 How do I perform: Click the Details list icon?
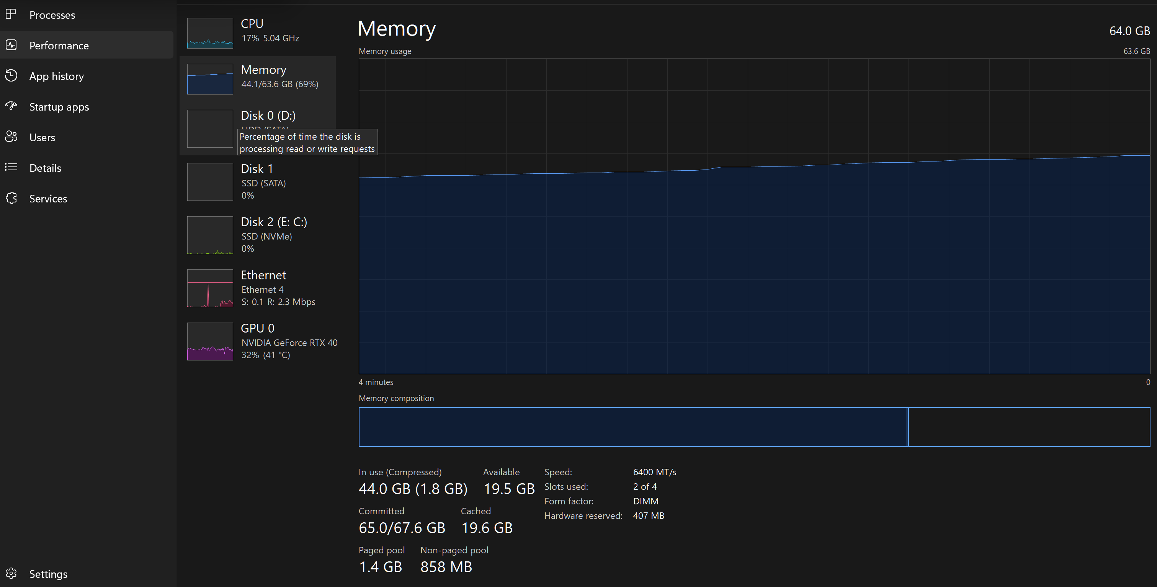[x=11, y=167]
